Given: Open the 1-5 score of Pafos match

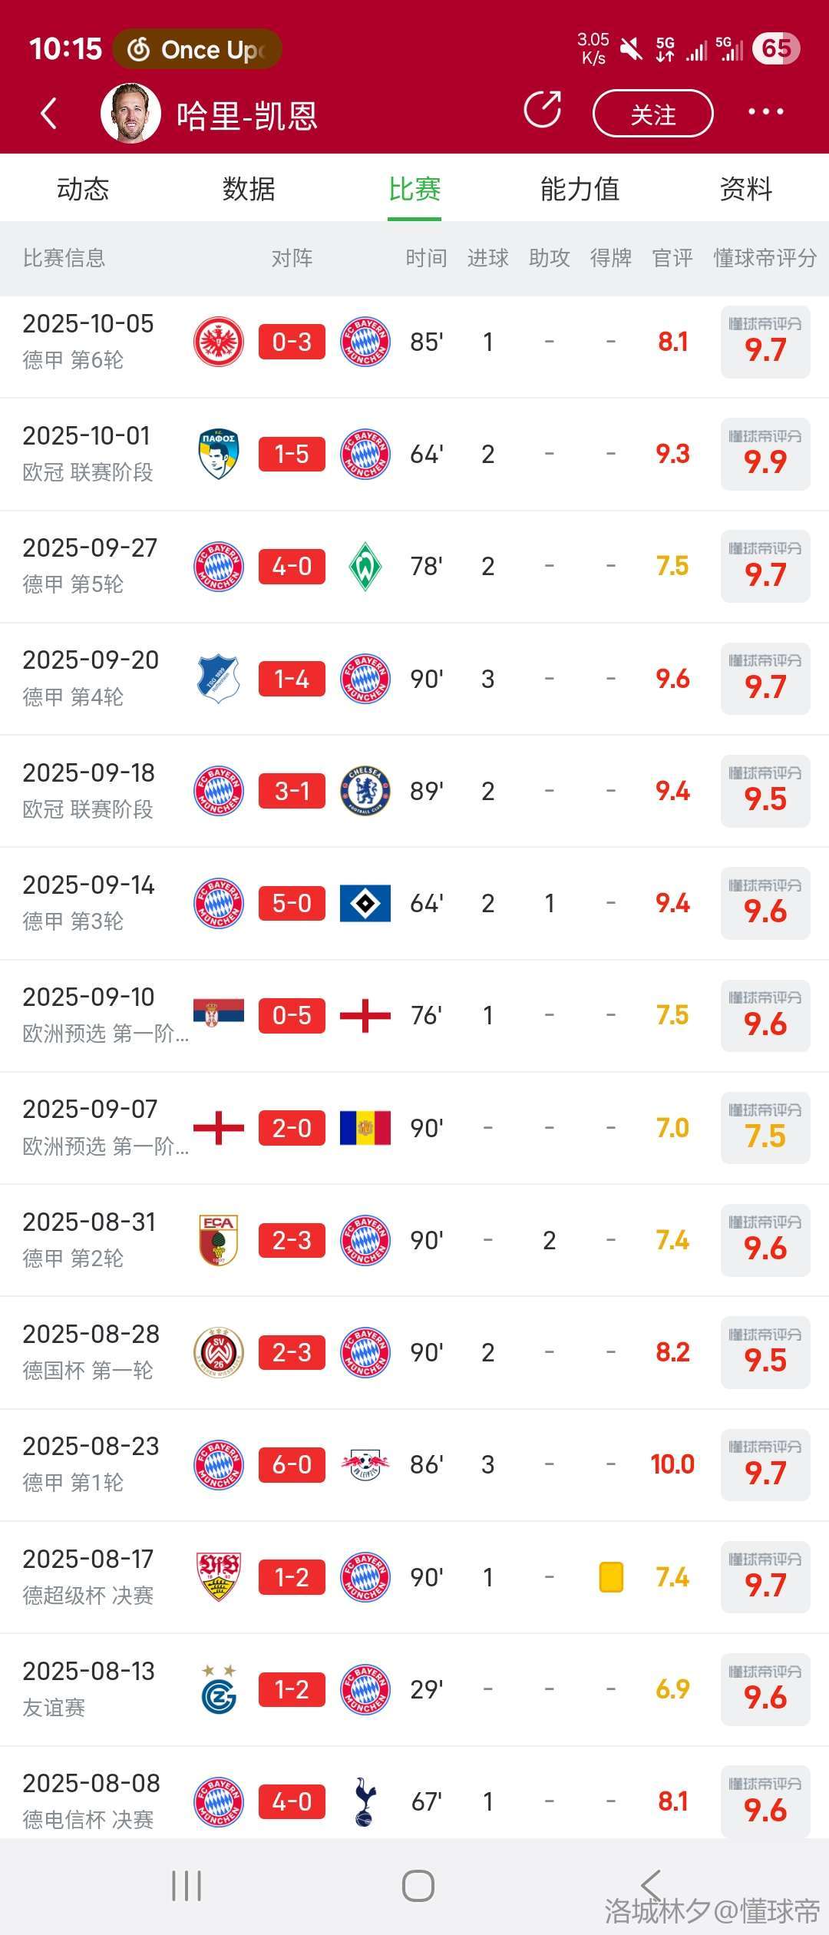Looking at the screenshot, I should pos(292,454).
